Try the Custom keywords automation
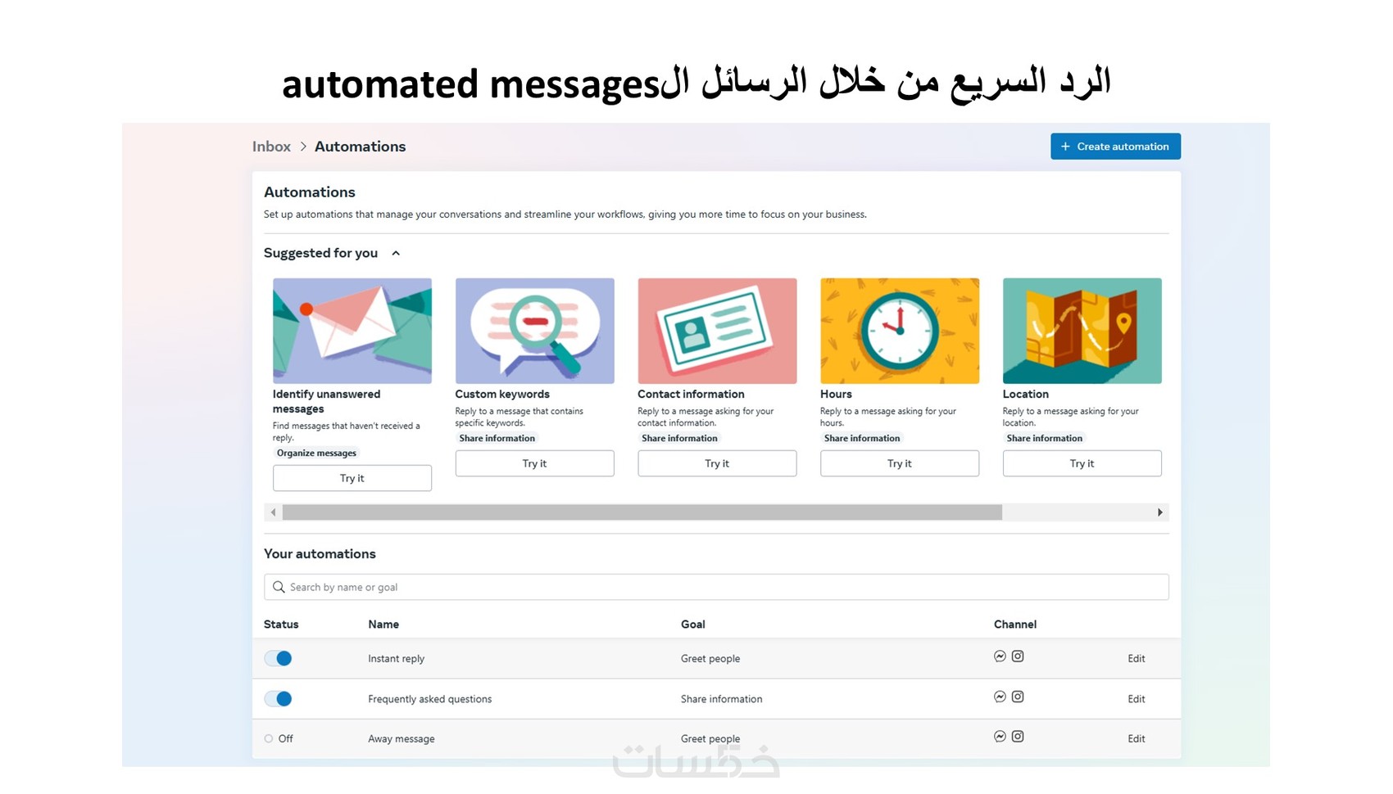Screen dimensions: 1393x794 (534, 463)
